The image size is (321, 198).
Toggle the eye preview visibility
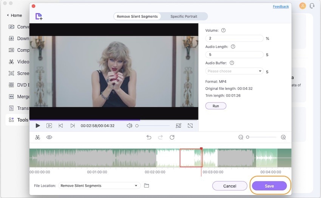click(x=49, y=137)
